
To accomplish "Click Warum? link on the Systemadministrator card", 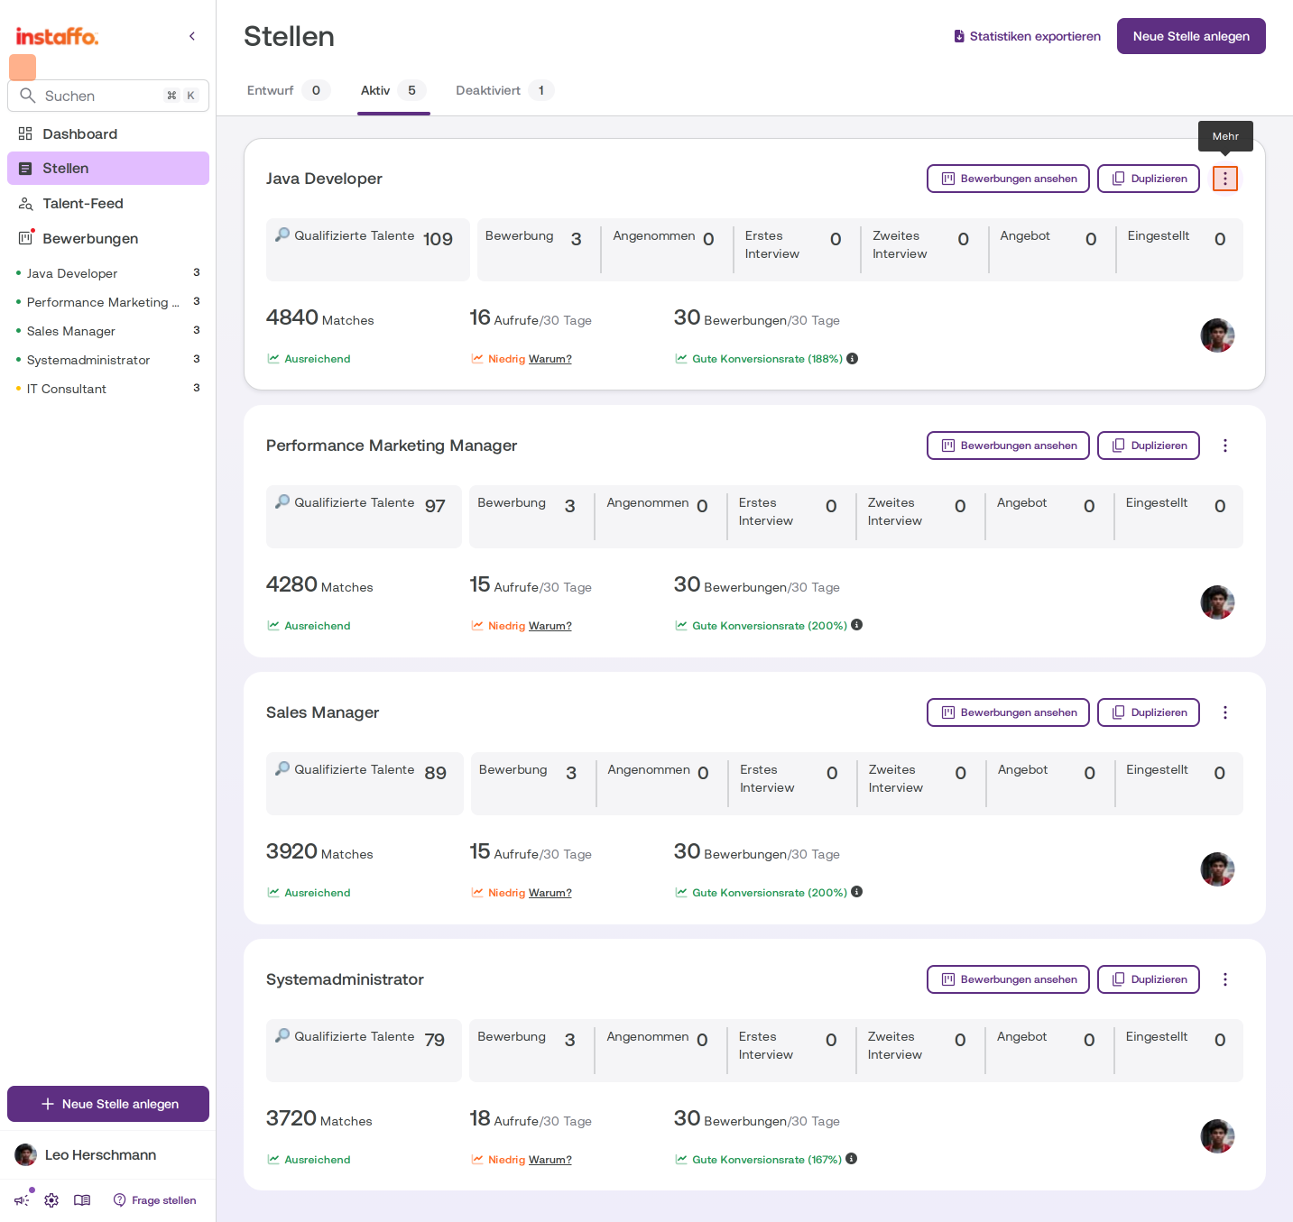I will (x=550, y=1160).
